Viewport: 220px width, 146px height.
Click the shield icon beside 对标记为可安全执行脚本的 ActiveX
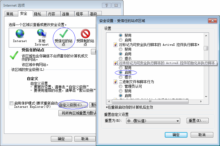115,45
